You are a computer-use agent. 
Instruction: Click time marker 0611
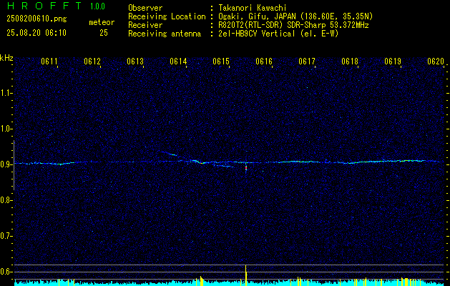49,61
